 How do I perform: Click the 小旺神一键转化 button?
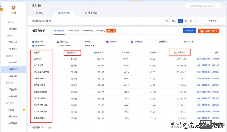(209, 31)
